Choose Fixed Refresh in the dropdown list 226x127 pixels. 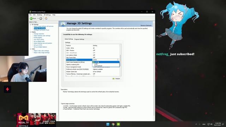[106, 66]
